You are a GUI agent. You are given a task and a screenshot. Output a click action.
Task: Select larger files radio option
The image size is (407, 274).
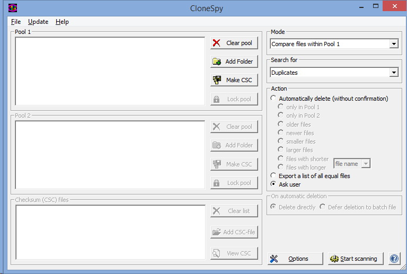(x=295, y=150)
